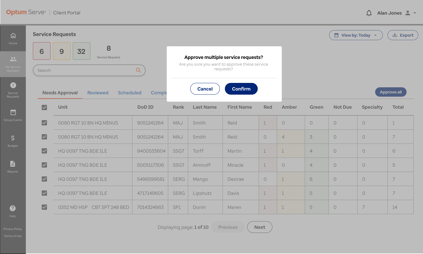Open the Terms of Use link

point(13,236)
